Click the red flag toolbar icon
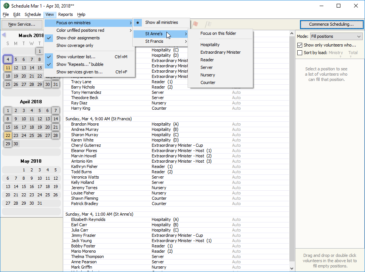This screenshot has height=272, width=365. [x=196, y=24]
